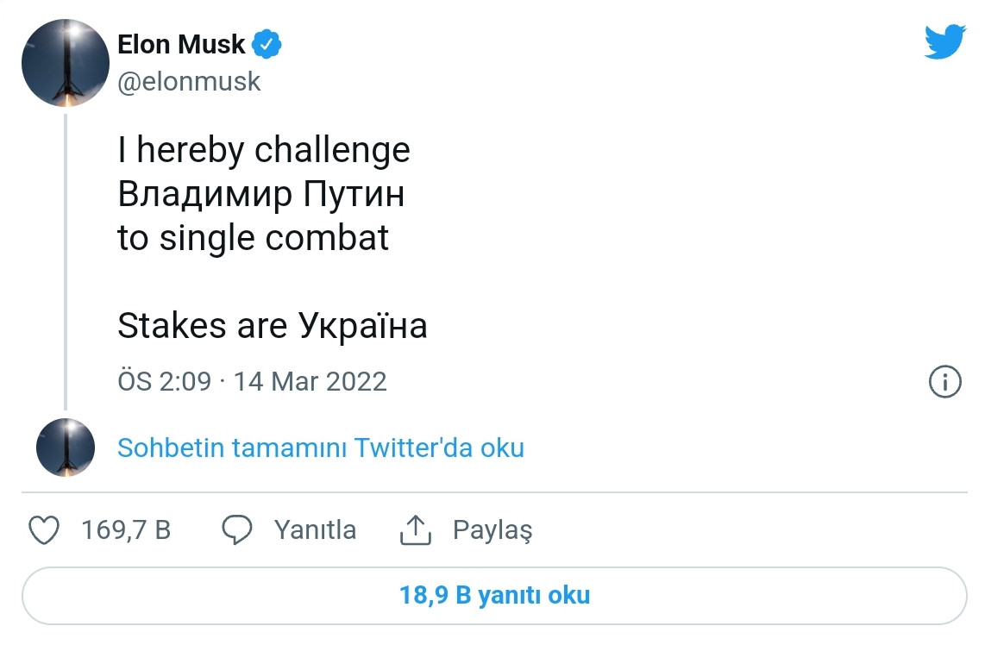The image size is (985, 645).
Task: Click the 'Paylaş' share label
Action: (x=492, y=529)
